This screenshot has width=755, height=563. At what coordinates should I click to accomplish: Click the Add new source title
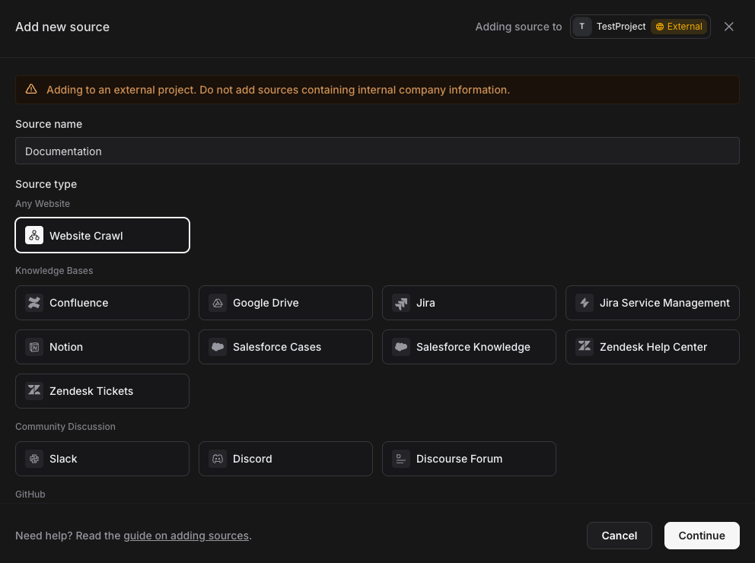point(62,27)
